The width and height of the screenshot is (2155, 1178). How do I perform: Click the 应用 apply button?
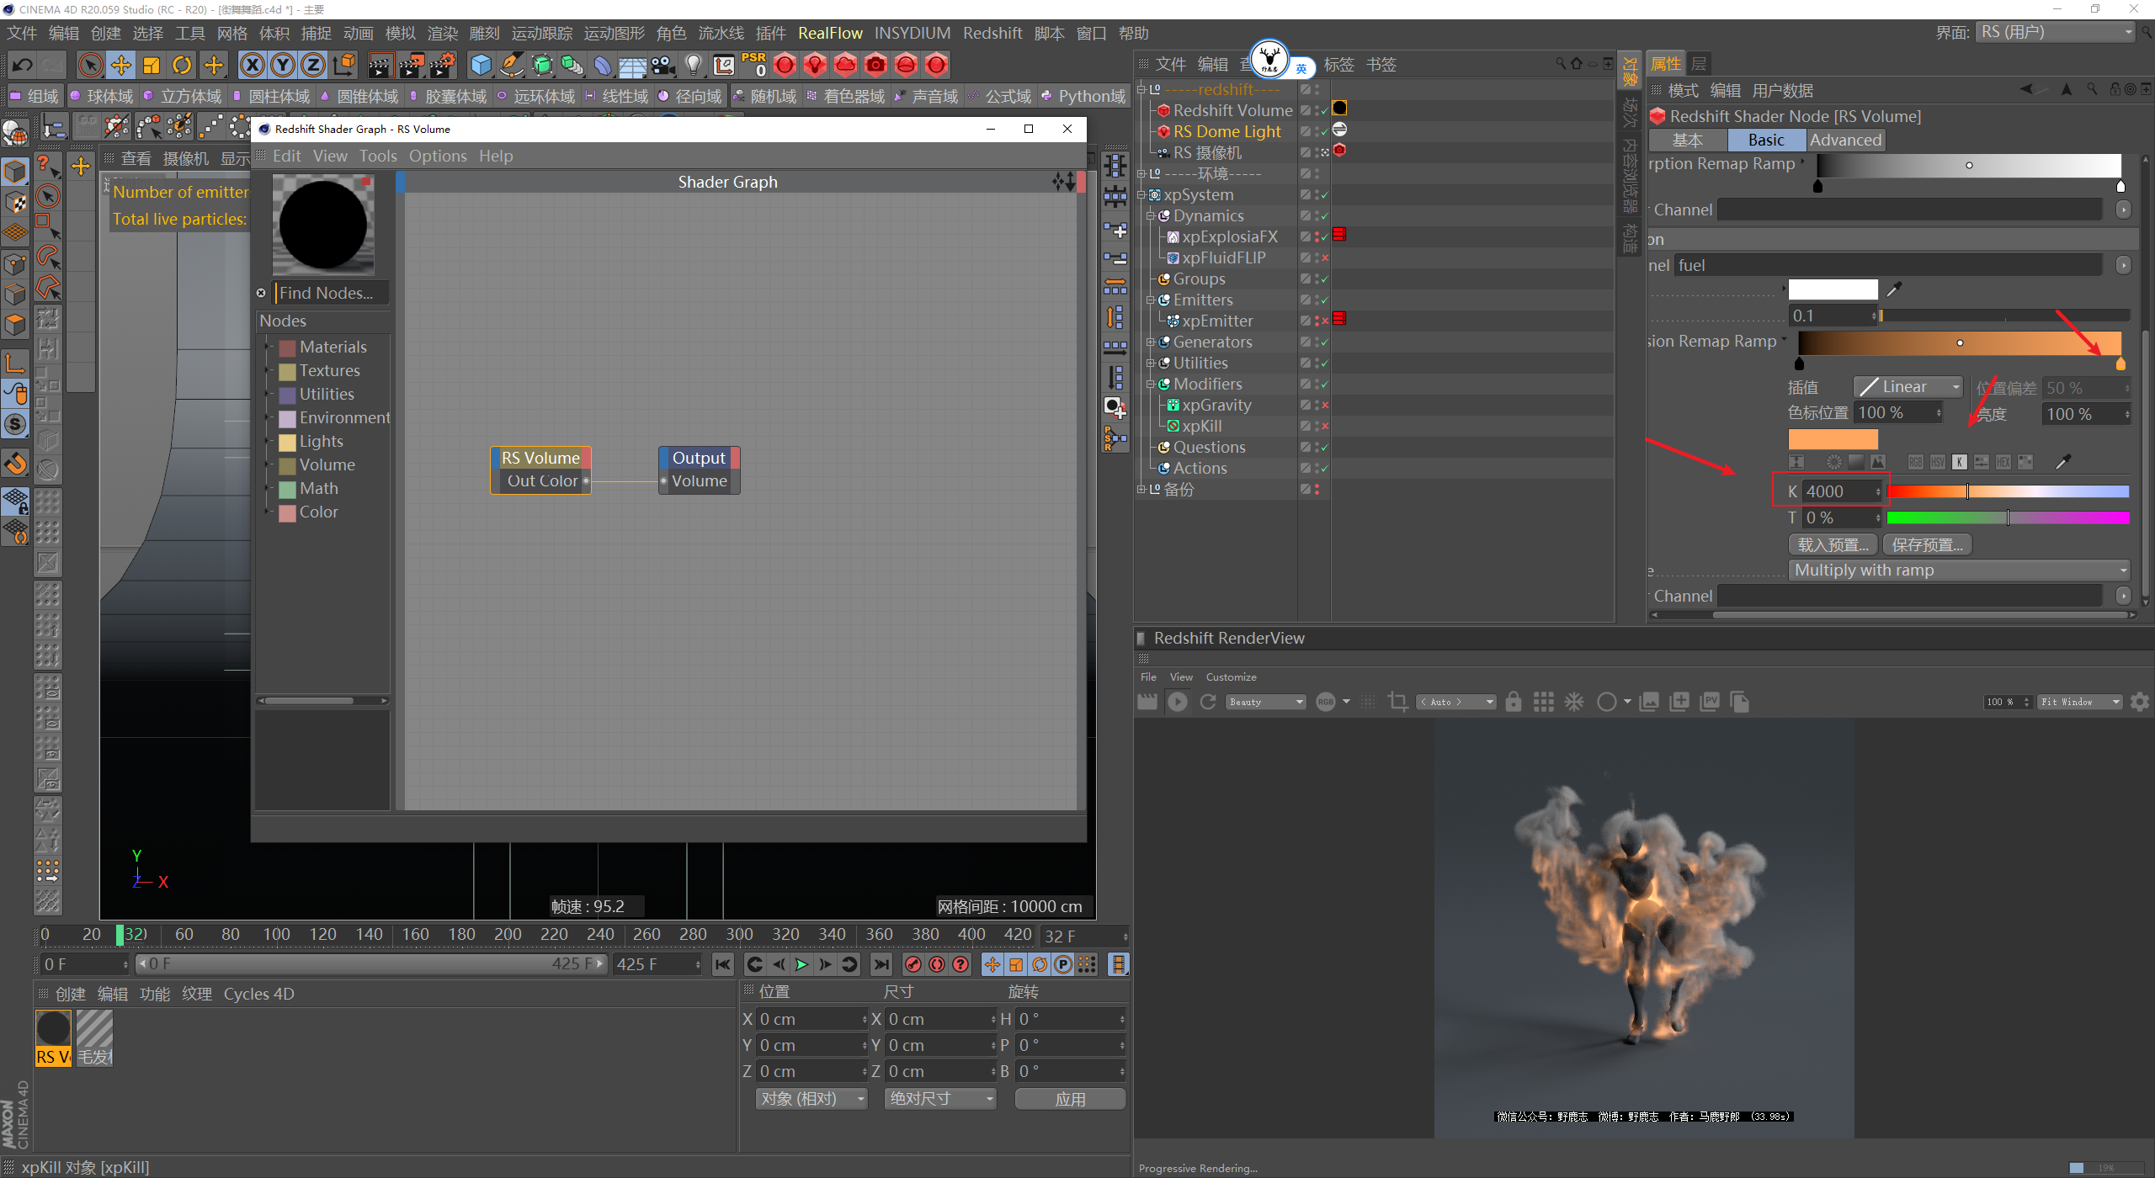pyautogui.click(x=1070, y=1099)
